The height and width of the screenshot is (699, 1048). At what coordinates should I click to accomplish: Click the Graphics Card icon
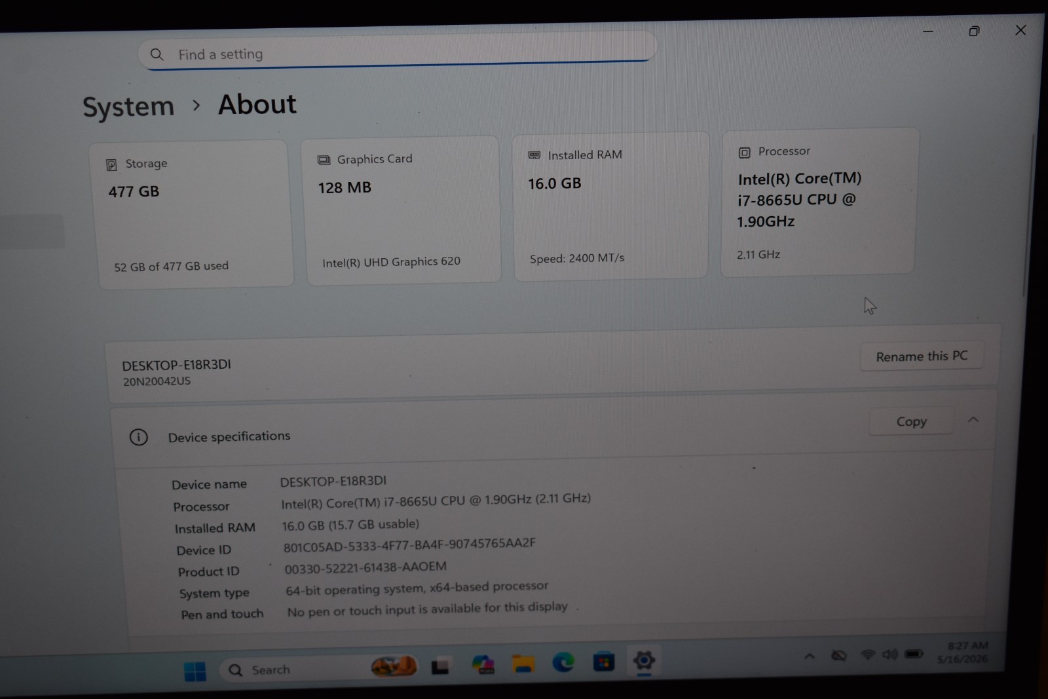pos(324,160)
